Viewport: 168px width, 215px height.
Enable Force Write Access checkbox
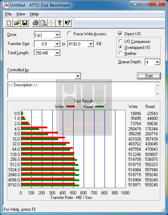69,34
